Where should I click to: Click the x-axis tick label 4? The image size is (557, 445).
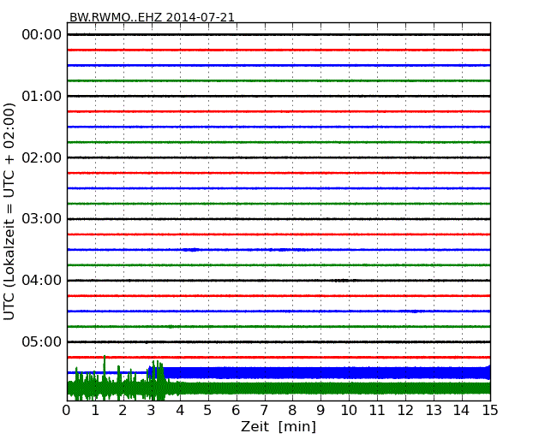tap(180, 411)
